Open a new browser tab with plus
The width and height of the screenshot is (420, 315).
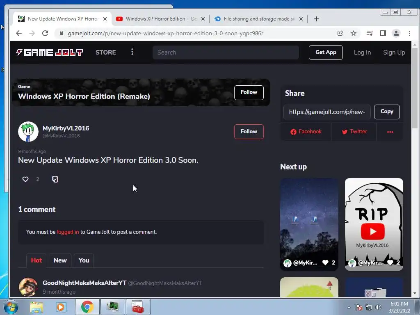[316, 19]
